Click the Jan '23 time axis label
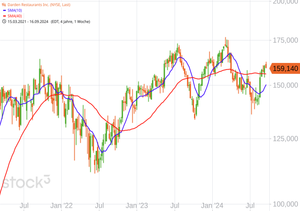300x211 pixels. click(137, 206)
